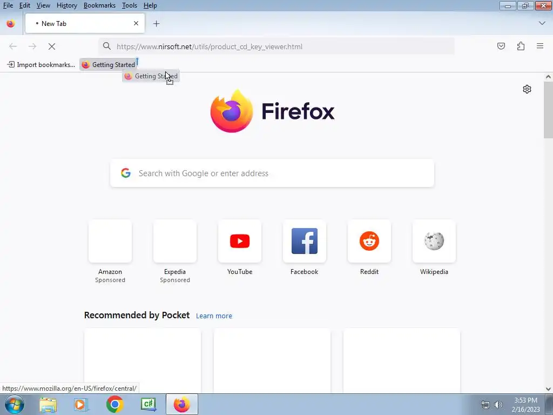Click the volume speaker tray icon

[x=498, y=405]
